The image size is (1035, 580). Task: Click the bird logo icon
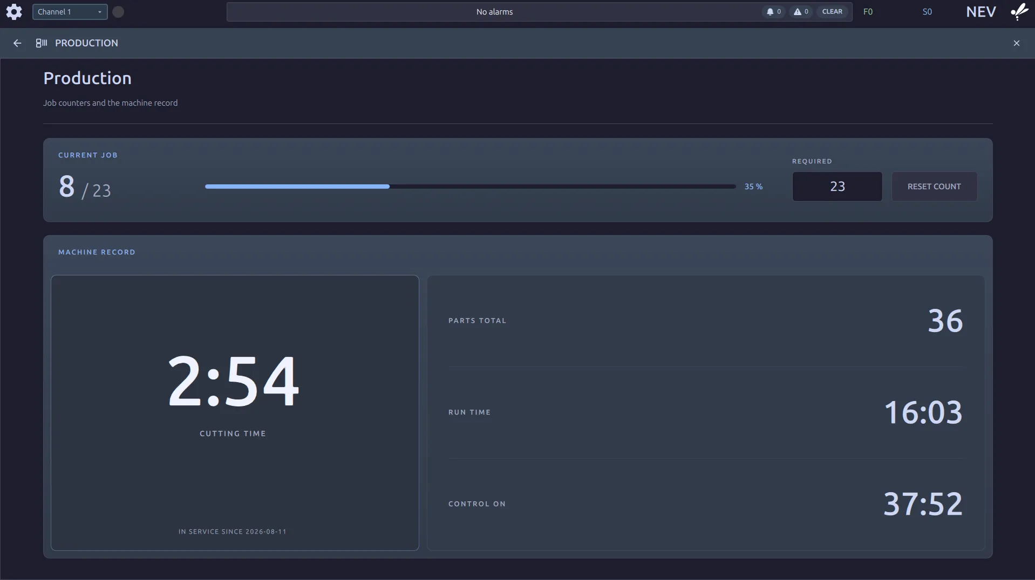[1019, 11]
